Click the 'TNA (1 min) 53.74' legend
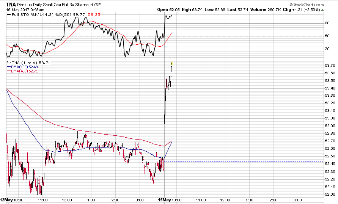 [31, 63]
